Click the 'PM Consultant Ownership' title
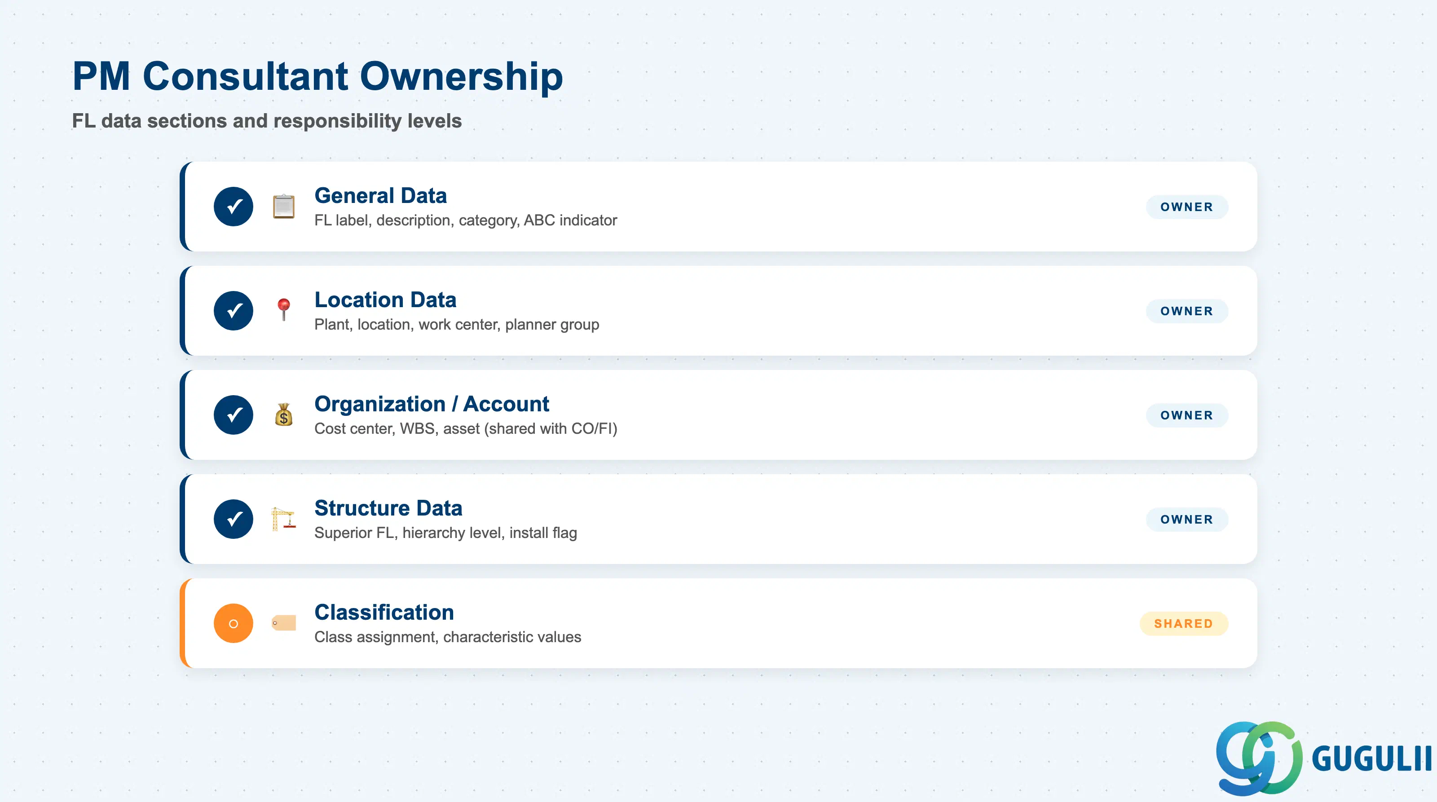Viewport: 1437px width, 802px height. (x=318, y=76)
